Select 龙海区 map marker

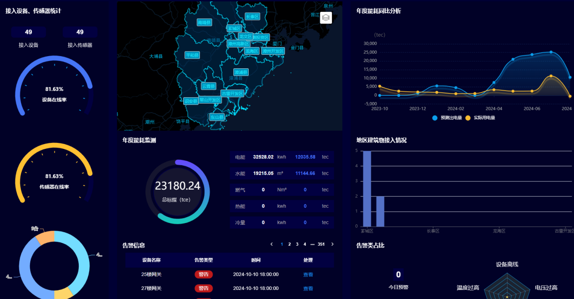[x=251, y=51]
